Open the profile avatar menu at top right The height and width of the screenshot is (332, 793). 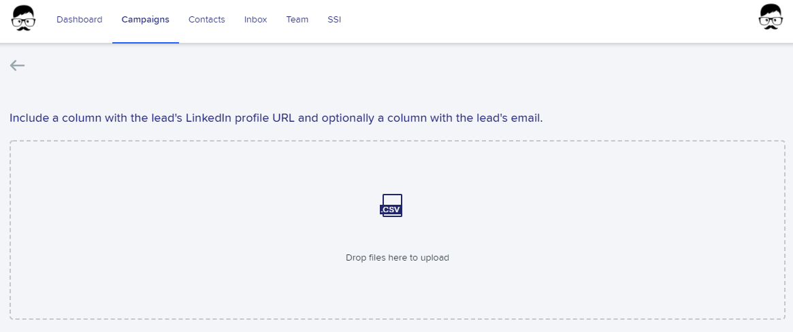coord(771,17)
